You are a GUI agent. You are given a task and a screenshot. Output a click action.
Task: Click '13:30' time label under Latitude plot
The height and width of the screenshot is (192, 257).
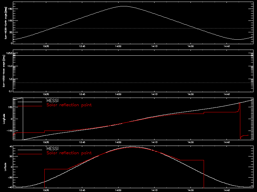[46, 190]
